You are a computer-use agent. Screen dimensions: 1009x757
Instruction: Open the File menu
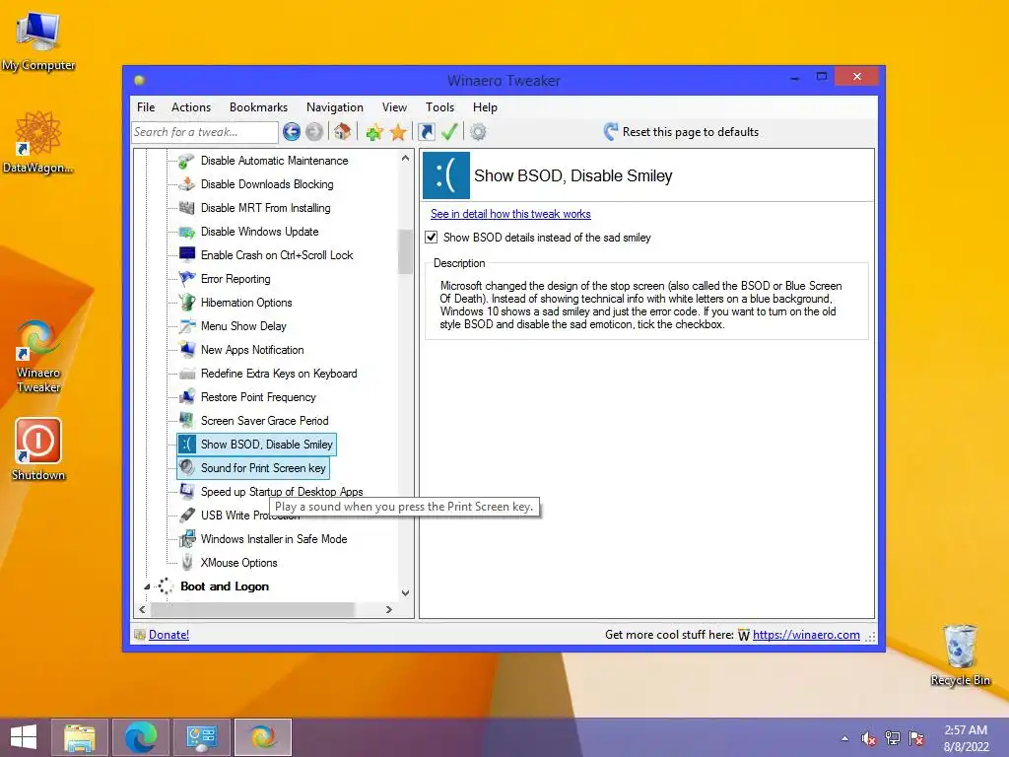[x=146, y=107]
